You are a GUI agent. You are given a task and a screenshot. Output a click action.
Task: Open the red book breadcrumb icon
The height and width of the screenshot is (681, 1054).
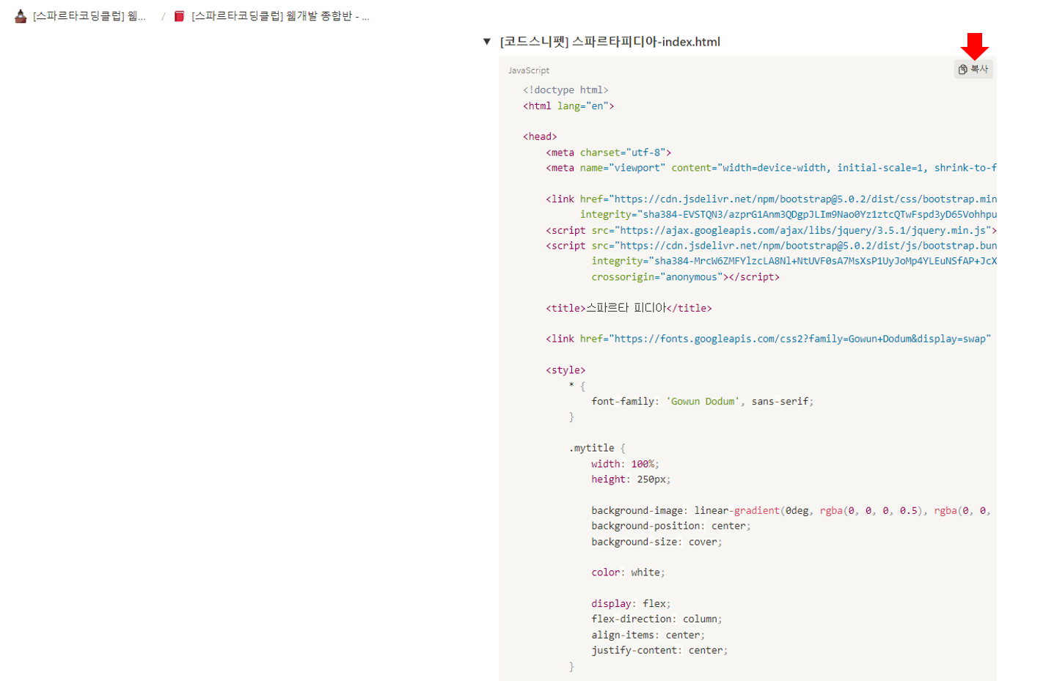coord(179,16)
